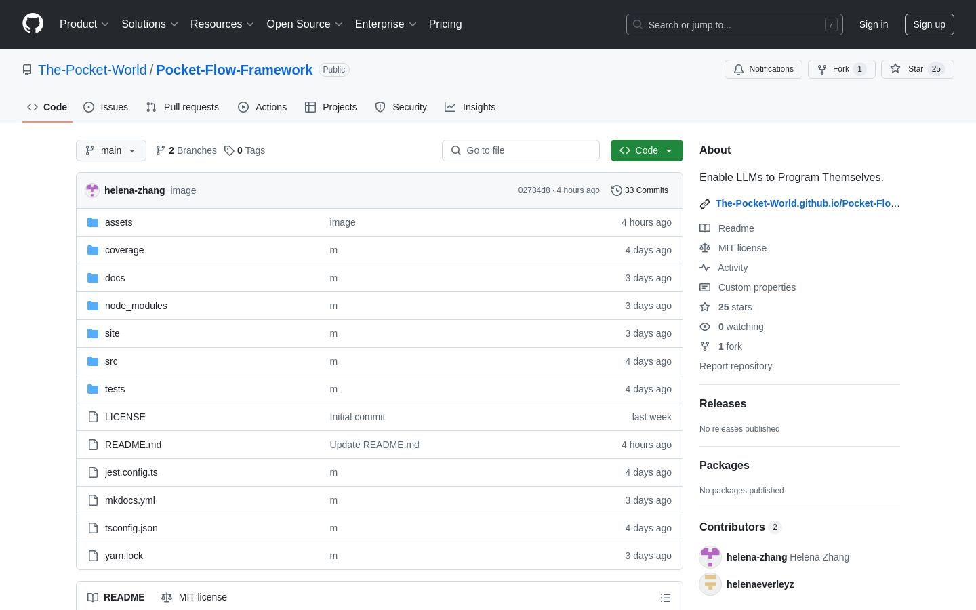The width and height of the screenshot is (976, 610).
Task: Click the assets folder icon
Action: coord(93,222)
